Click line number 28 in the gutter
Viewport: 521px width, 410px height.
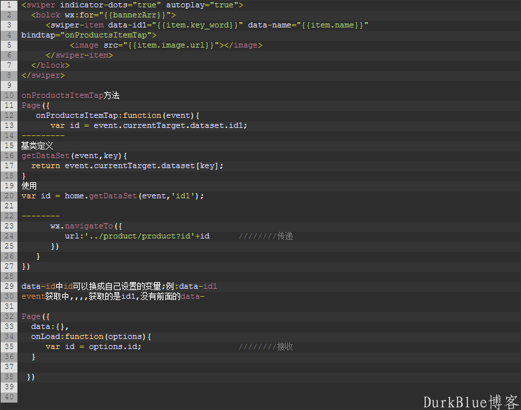(x=9, y=276)
